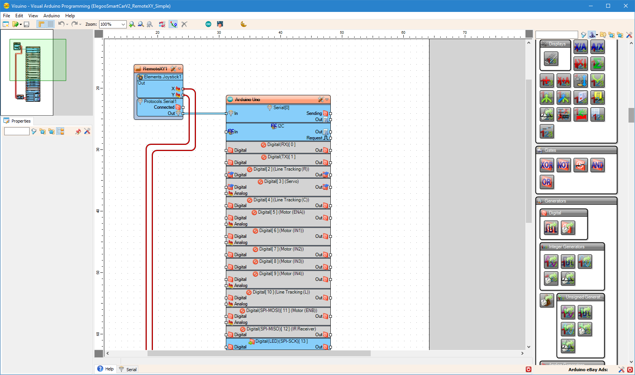Image resolution: width=635 pixels, height=375 pixels.
Task: Toggle the ruler display button
Action: [41, 24]
